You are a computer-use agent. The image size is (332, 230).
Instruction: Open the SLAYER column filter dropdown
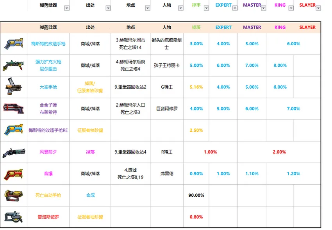[x=318, y=8]
